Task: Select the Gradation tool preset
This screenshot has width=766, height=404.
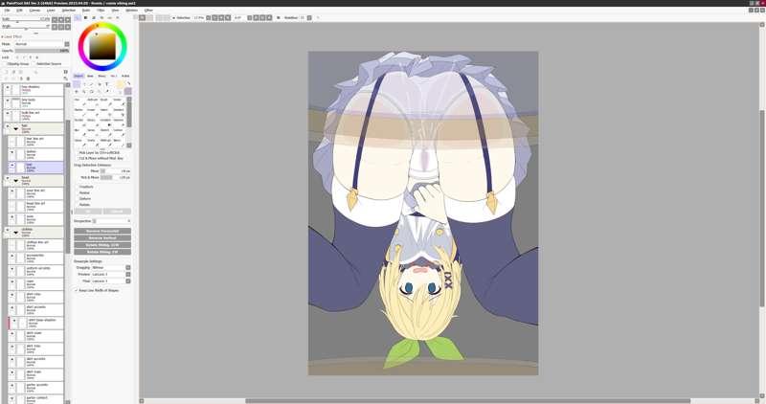Action: click(105, 123)
